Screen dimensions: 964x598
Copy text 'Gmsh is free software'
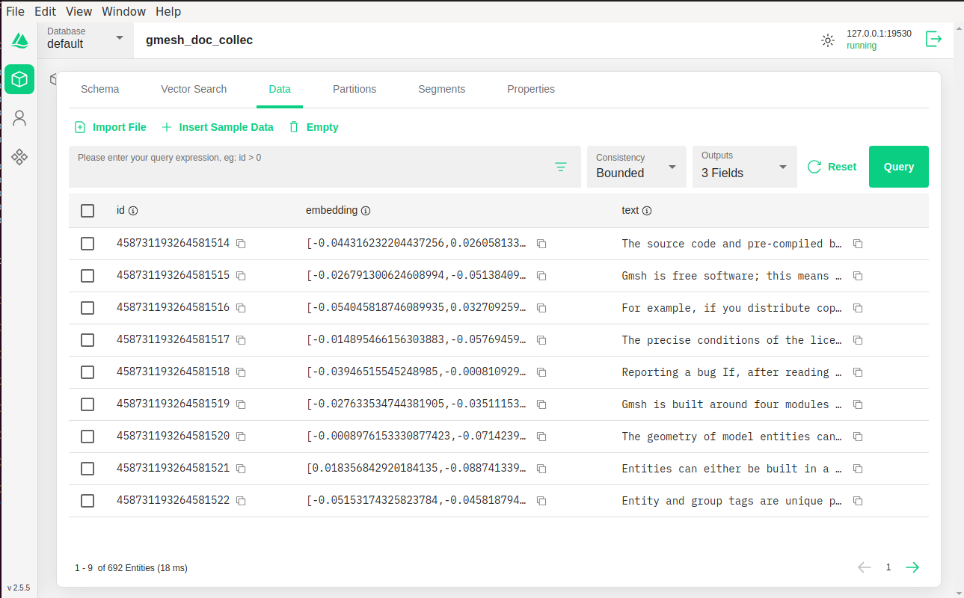[858, 276]
